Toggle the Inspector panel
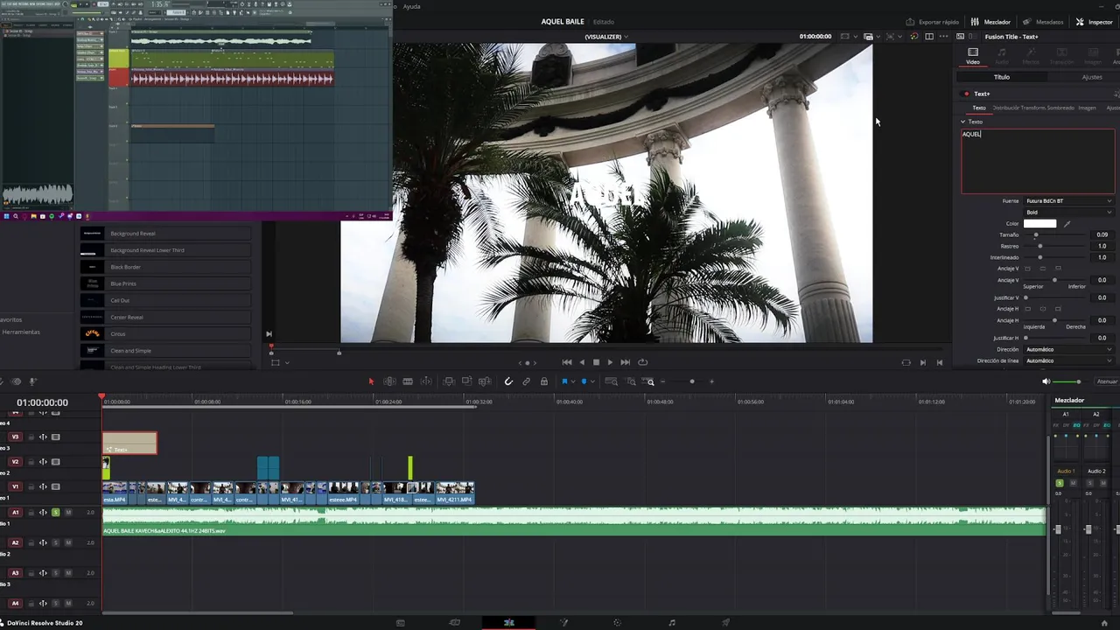The image size is (1120, 630). (1094, 22)
